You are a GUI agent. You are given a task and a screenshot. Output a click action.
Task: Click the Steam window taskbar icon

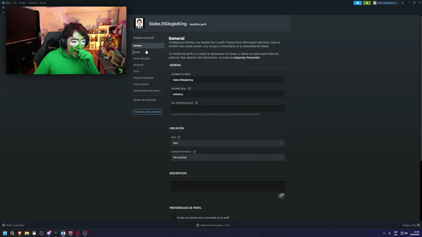[63, 233]
